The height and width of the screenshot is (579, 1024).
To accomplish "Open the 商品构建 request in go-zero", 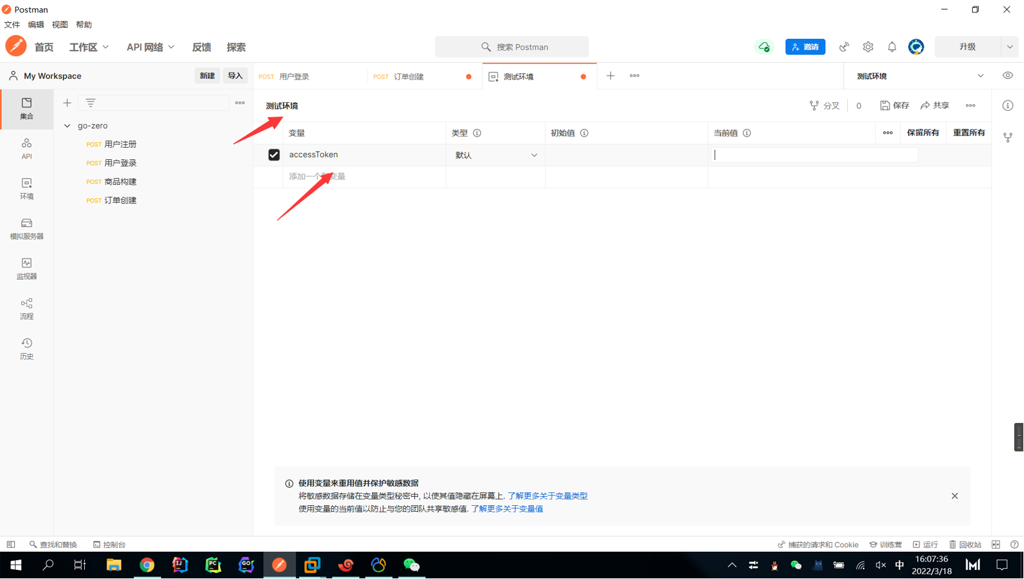I will tap(120, 182).
